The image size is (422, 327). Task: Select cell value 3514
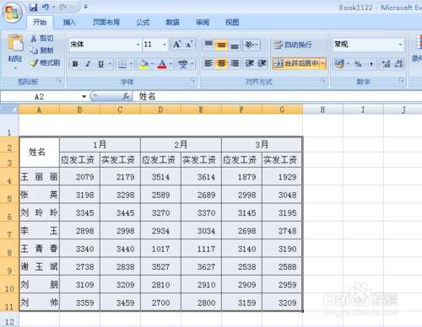coord(160,177)
